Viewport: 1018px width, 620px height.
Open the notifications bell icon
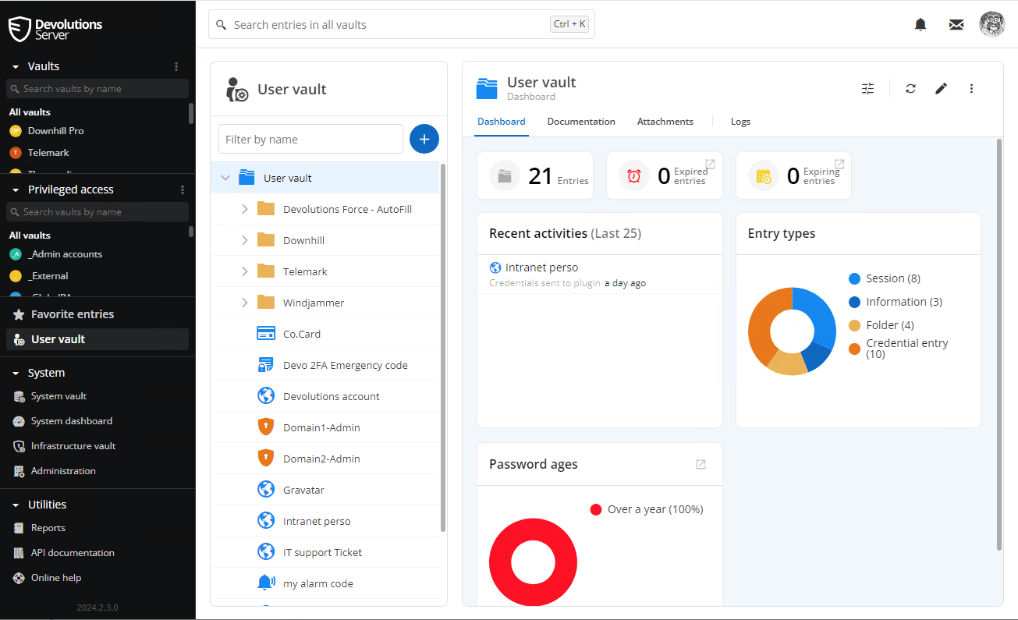[x=920, y=25]
